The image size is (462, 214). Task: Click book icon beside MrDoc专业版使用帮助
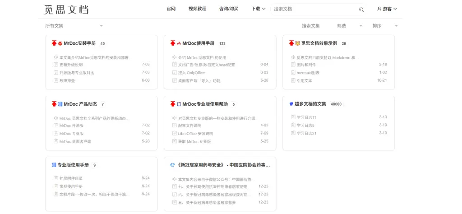(x=179, y=104)
